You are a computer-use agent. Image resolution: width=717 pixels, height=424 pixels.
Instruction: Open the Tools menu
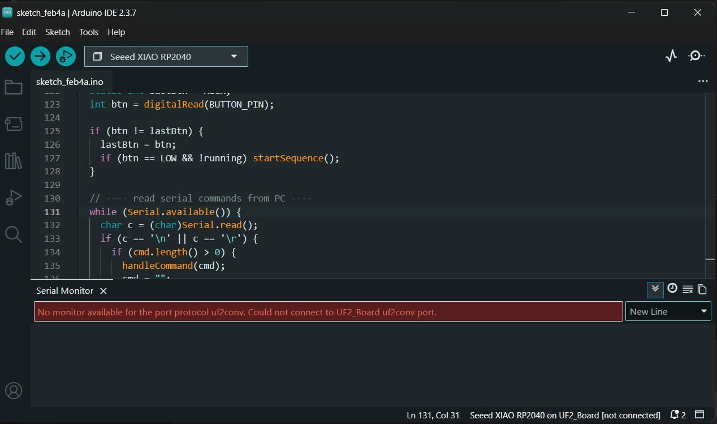(x=89, y=32)
